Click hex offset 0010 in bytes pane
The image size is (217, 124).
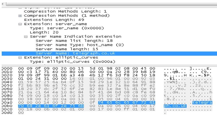pyautogui.click(x=7, y=72)
